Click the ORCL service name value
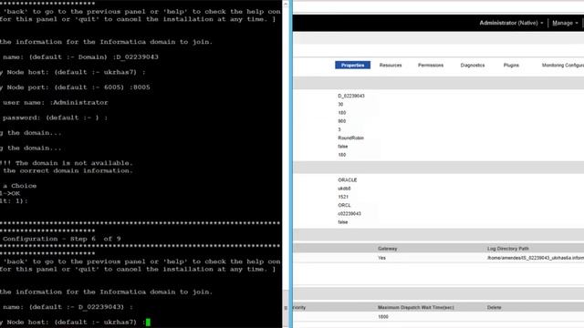This screenshot has height=328, width=584. [x=344, y=205]
